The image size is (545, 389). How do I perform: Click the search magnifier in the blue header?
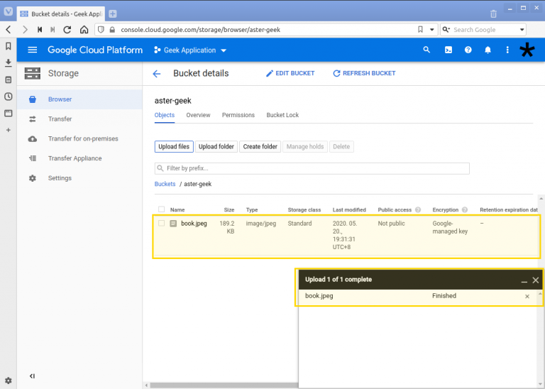[x=426, y=50]
